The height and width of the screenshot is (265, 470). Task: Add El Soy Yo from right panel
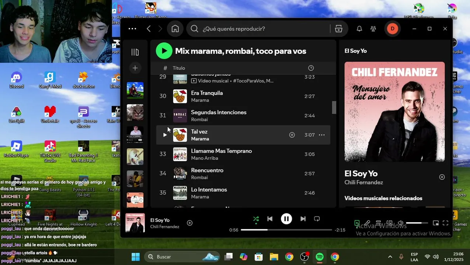click(x=442, y=177)
